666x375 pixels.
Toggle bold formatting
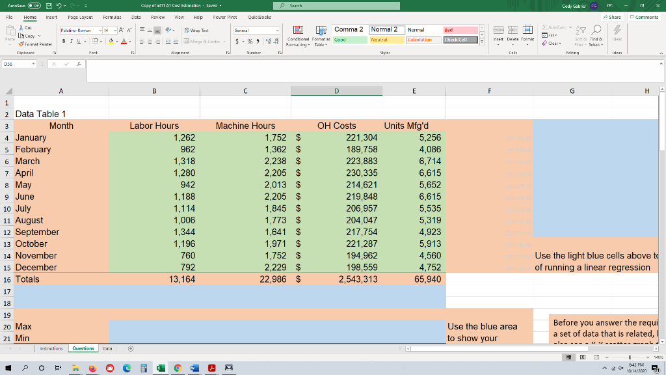point(63,41)
